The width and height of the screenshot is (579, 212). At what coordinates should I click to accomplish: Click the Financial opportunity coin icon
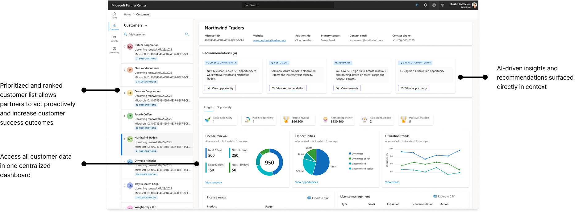(x=325, y=120)
